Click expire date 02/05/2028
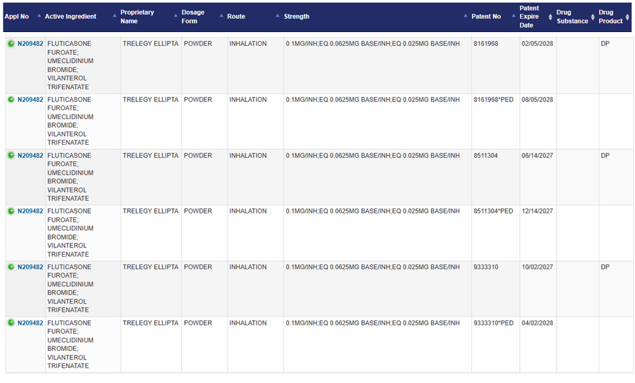Viewport: 635px width, 383px height. pyautogui.click(x=537, y=44)
